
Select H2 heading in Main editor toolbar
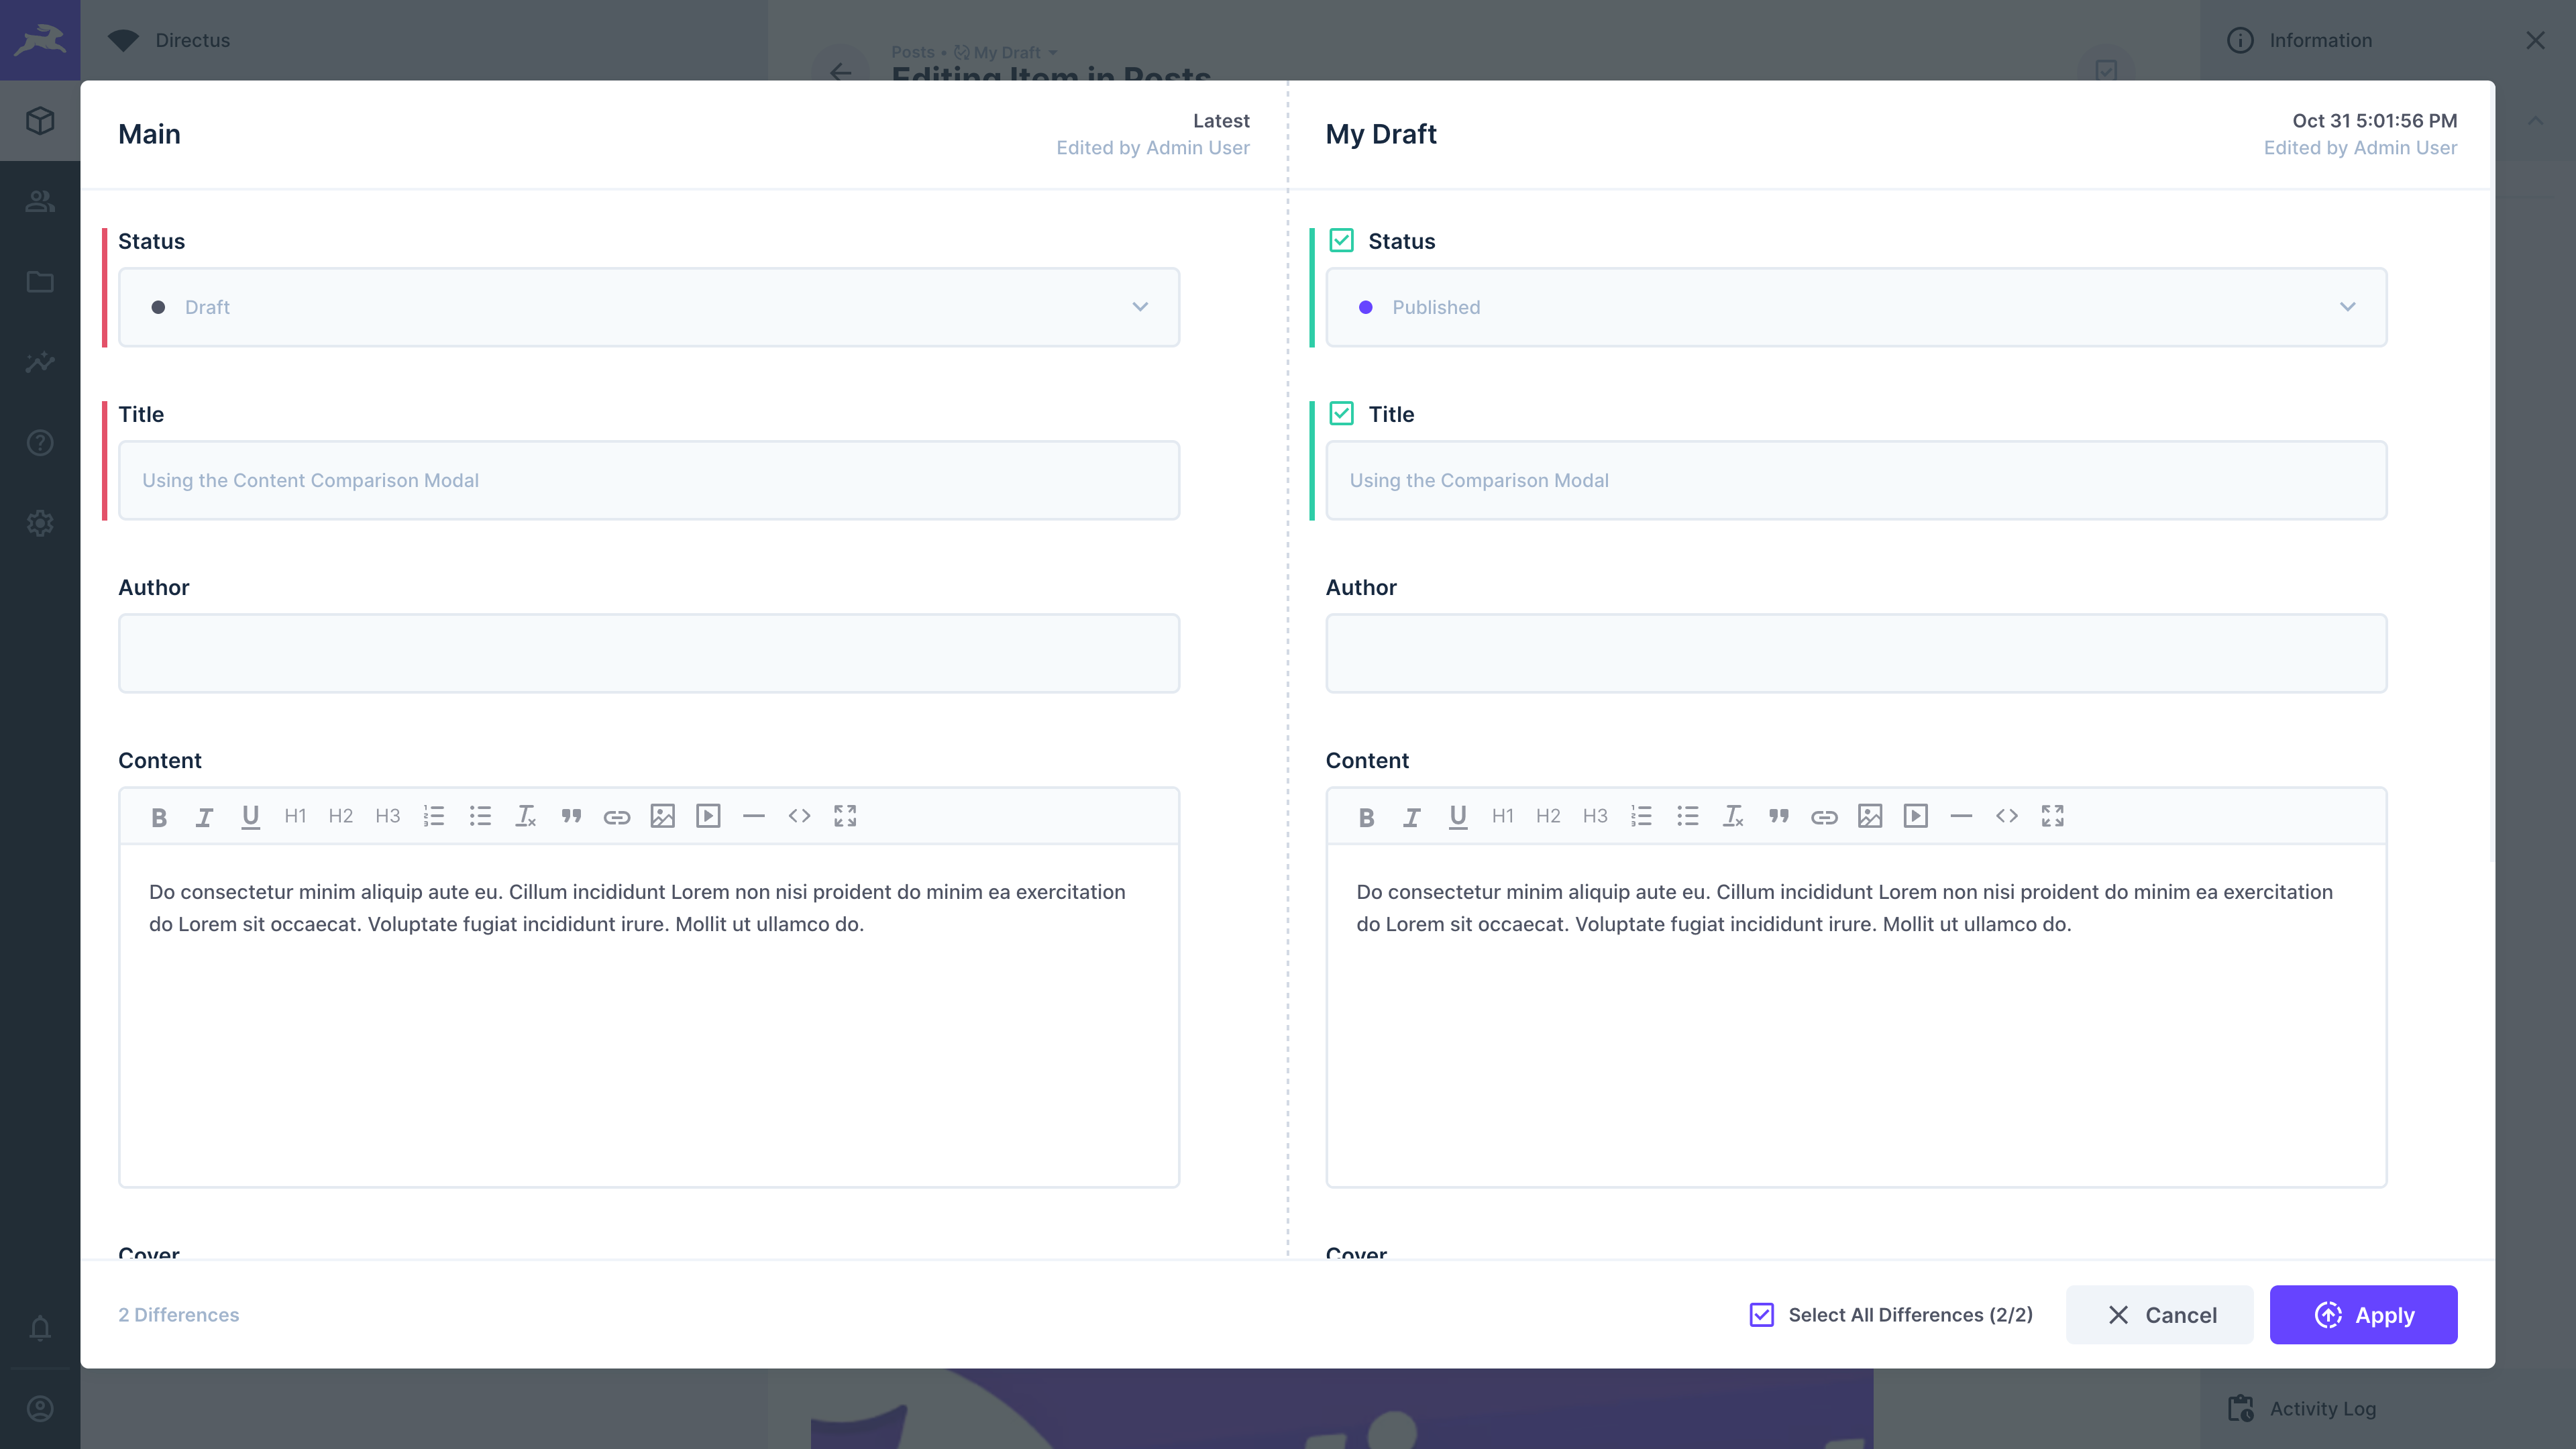click(x=340, y=816)
